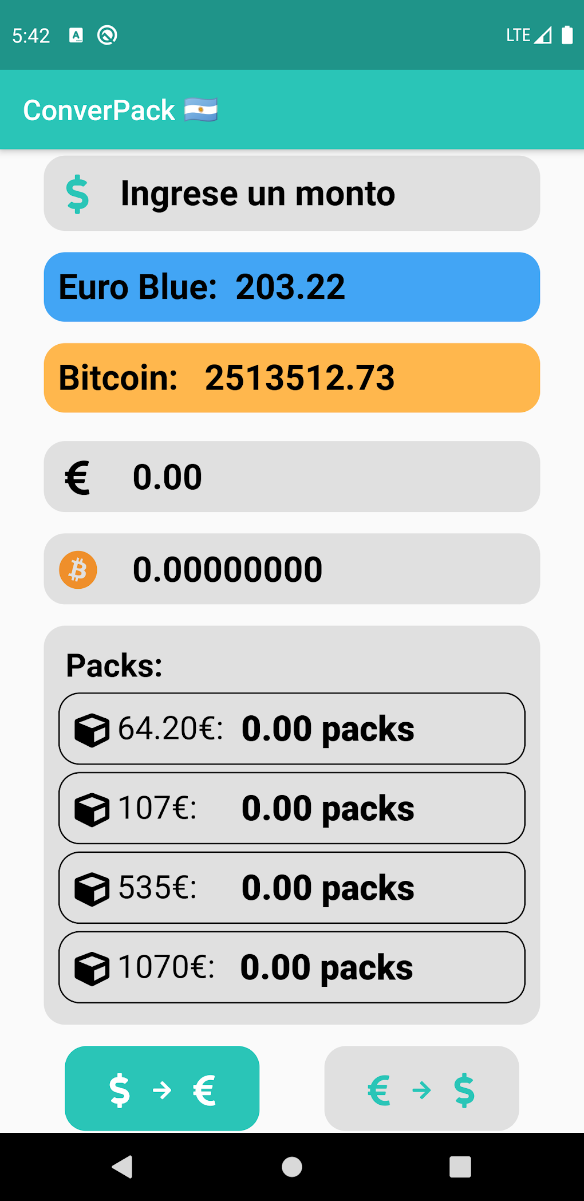The image size is (584, 1201).
Task: Click the package icon next to 107€
Action: coord(92,808)
